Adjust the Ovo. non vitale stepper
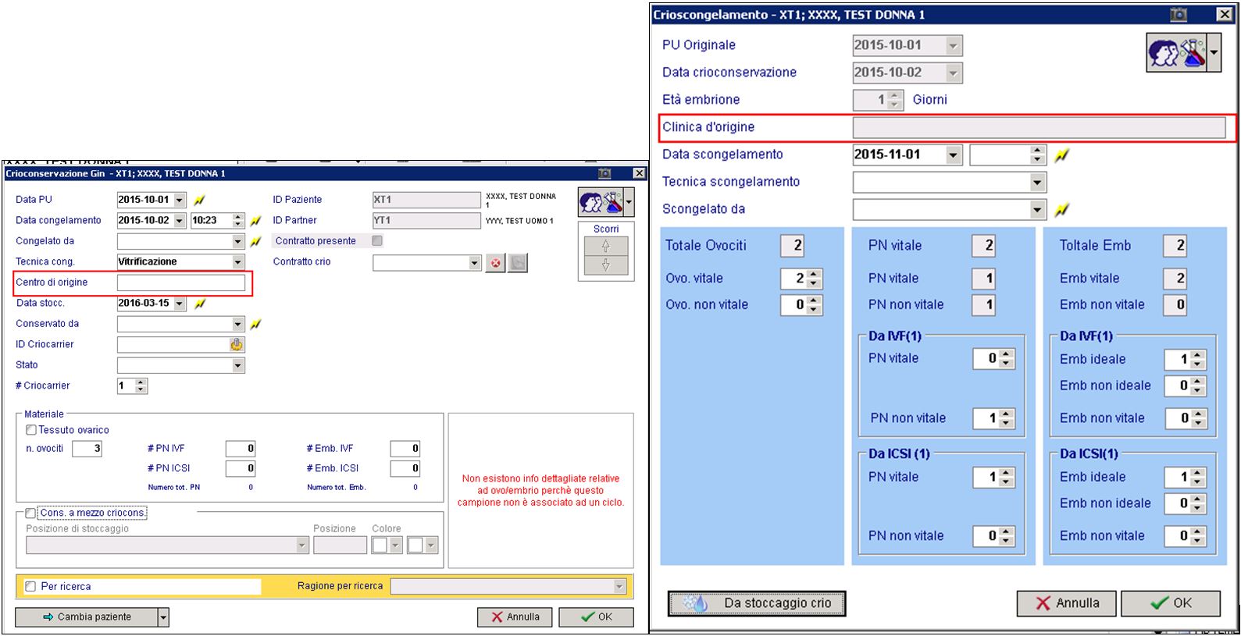Viewport: 1241px width, 636px height. pyautogui.click(x=814, y=306)
